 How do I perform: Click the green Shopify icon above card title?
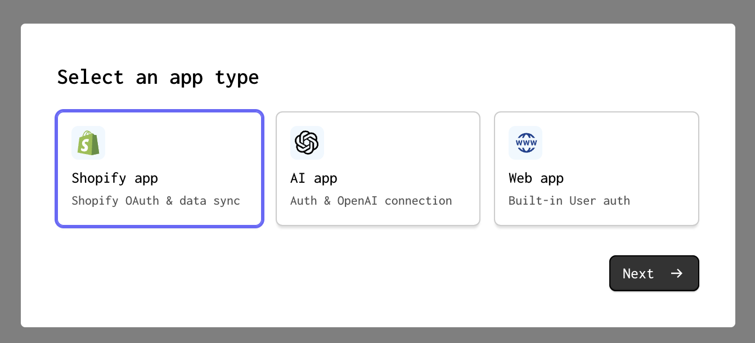(x=88, y=143)
